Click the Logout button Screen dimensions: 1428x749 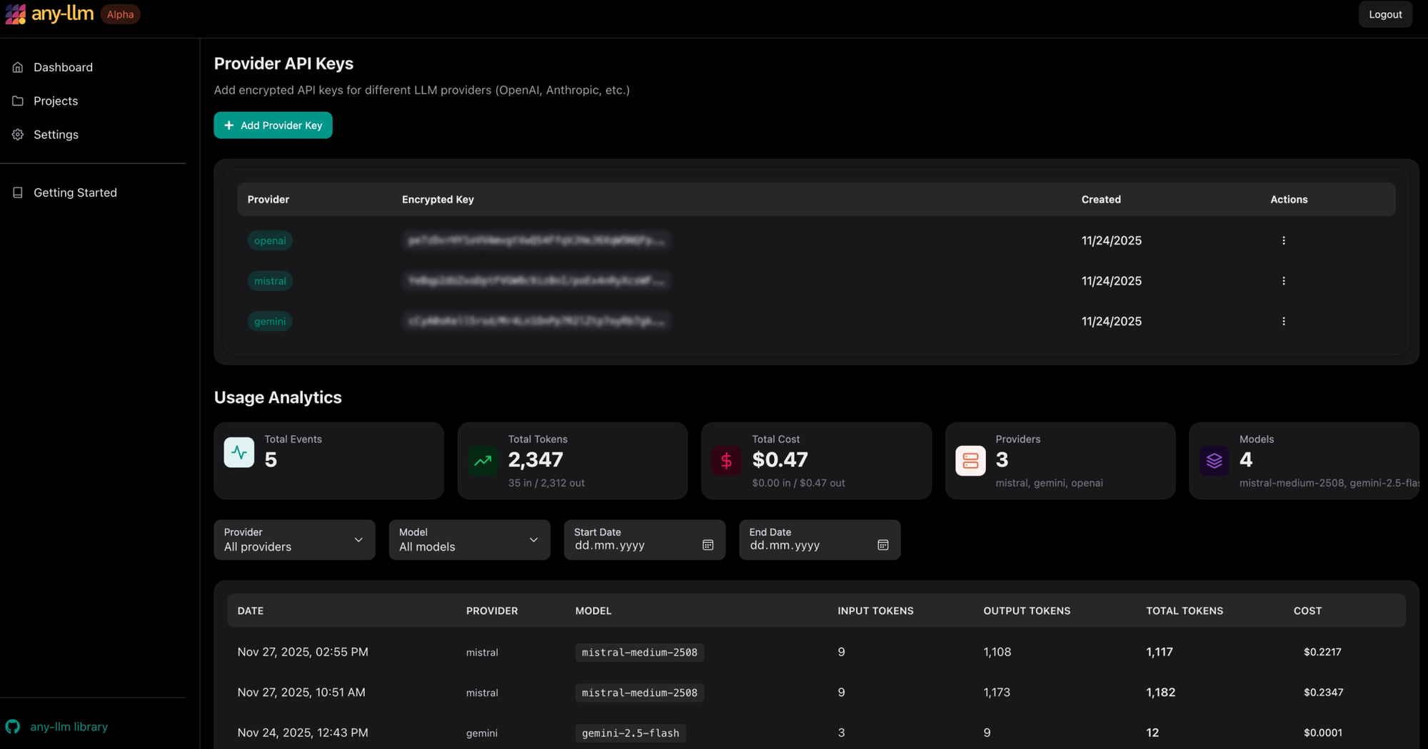coord(1384,14)
